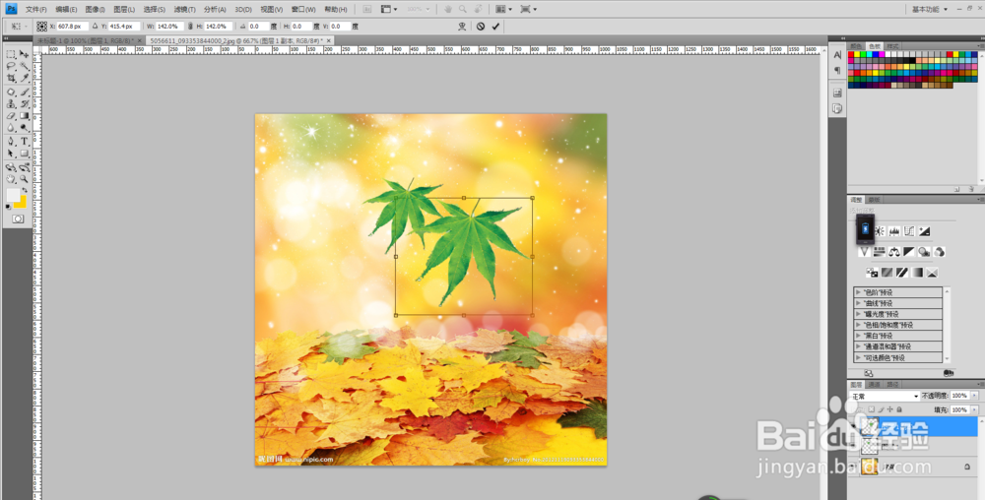985x500 pixels.
Task: Select the Gradient tool
Action: pyautogui.click(x=24, y=115)
